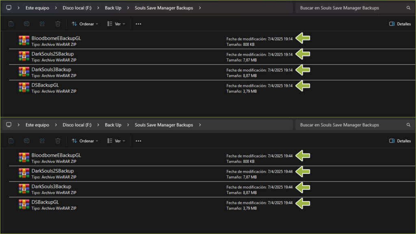The height and width of the screenshot is (234, 416).
Task: Select the WinRAR icon of DarkSouls2SBackup modified 19:44
Action: click(x=24, y=173)
